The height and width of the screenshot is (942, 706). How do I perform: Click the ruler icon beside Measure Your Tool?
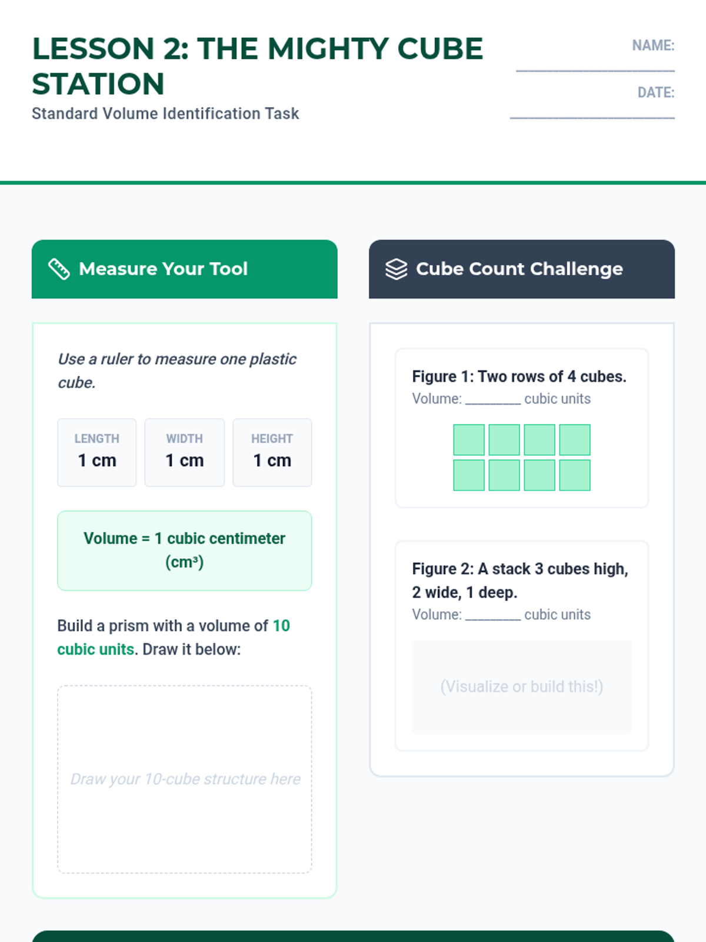point(59,269)
